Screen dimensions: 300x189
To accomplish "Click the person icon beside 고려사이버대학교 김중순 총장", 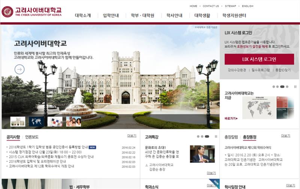I will 147,165.
